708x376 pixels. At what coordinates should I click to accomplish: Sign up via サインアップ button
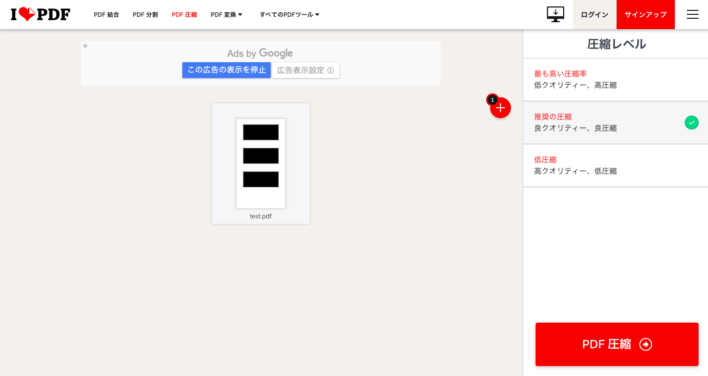tap(646, 14)
